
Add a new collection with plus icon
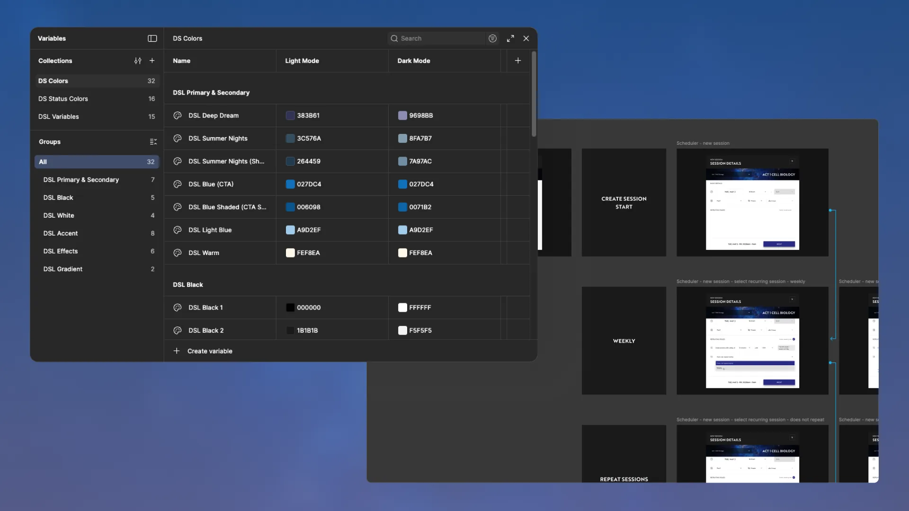pos(152,61)
